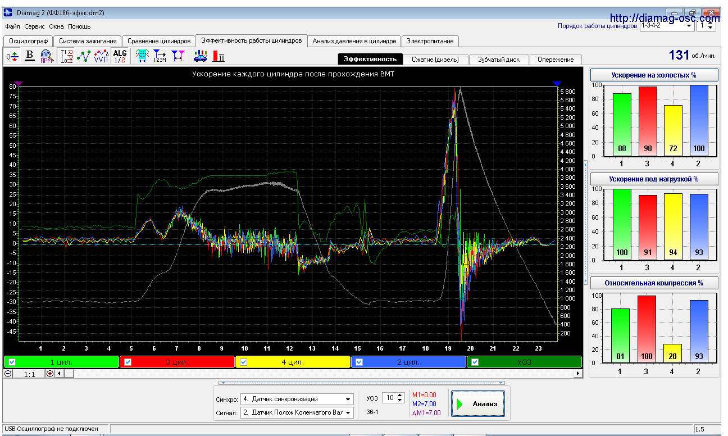Click the horizontal scrollbar left arrow
Image resolution: width=728 pixels, height=436 pixels.
(x=59, y=374)
